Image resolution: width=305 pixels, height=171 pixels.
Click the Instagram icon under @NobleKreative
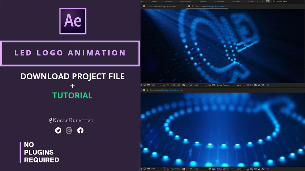69,130
